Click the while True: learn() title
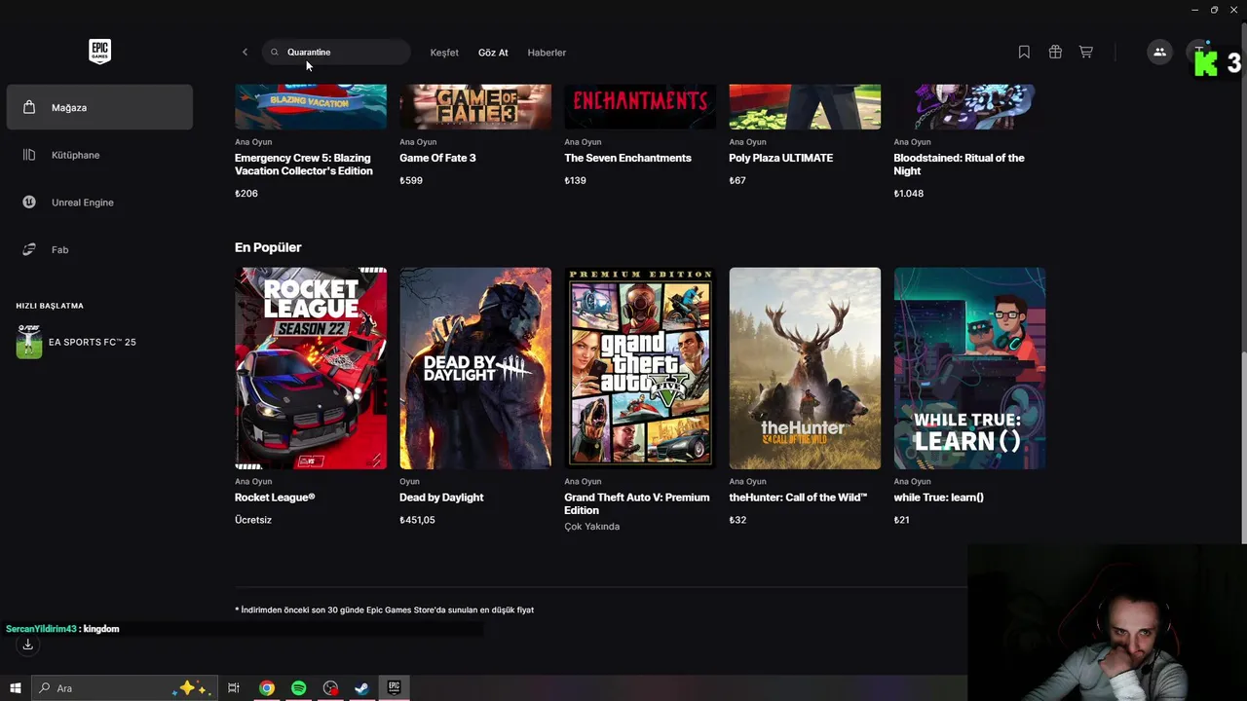The width and height of the screenshot is (1247, 701). pos(939,498)
